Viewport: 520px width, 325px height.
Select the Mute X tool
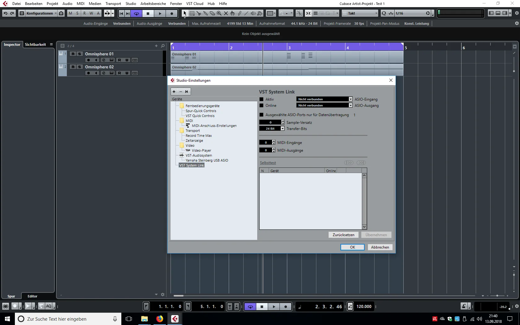pyautogui.click(x=226, y=13)
